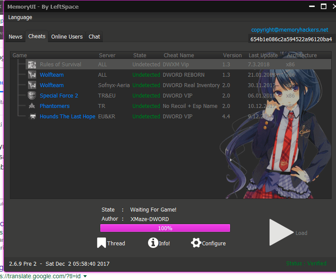The image size is (336, 280).
Task: Click the translate.google.com URL in browser behind
Action: point(40,276)
